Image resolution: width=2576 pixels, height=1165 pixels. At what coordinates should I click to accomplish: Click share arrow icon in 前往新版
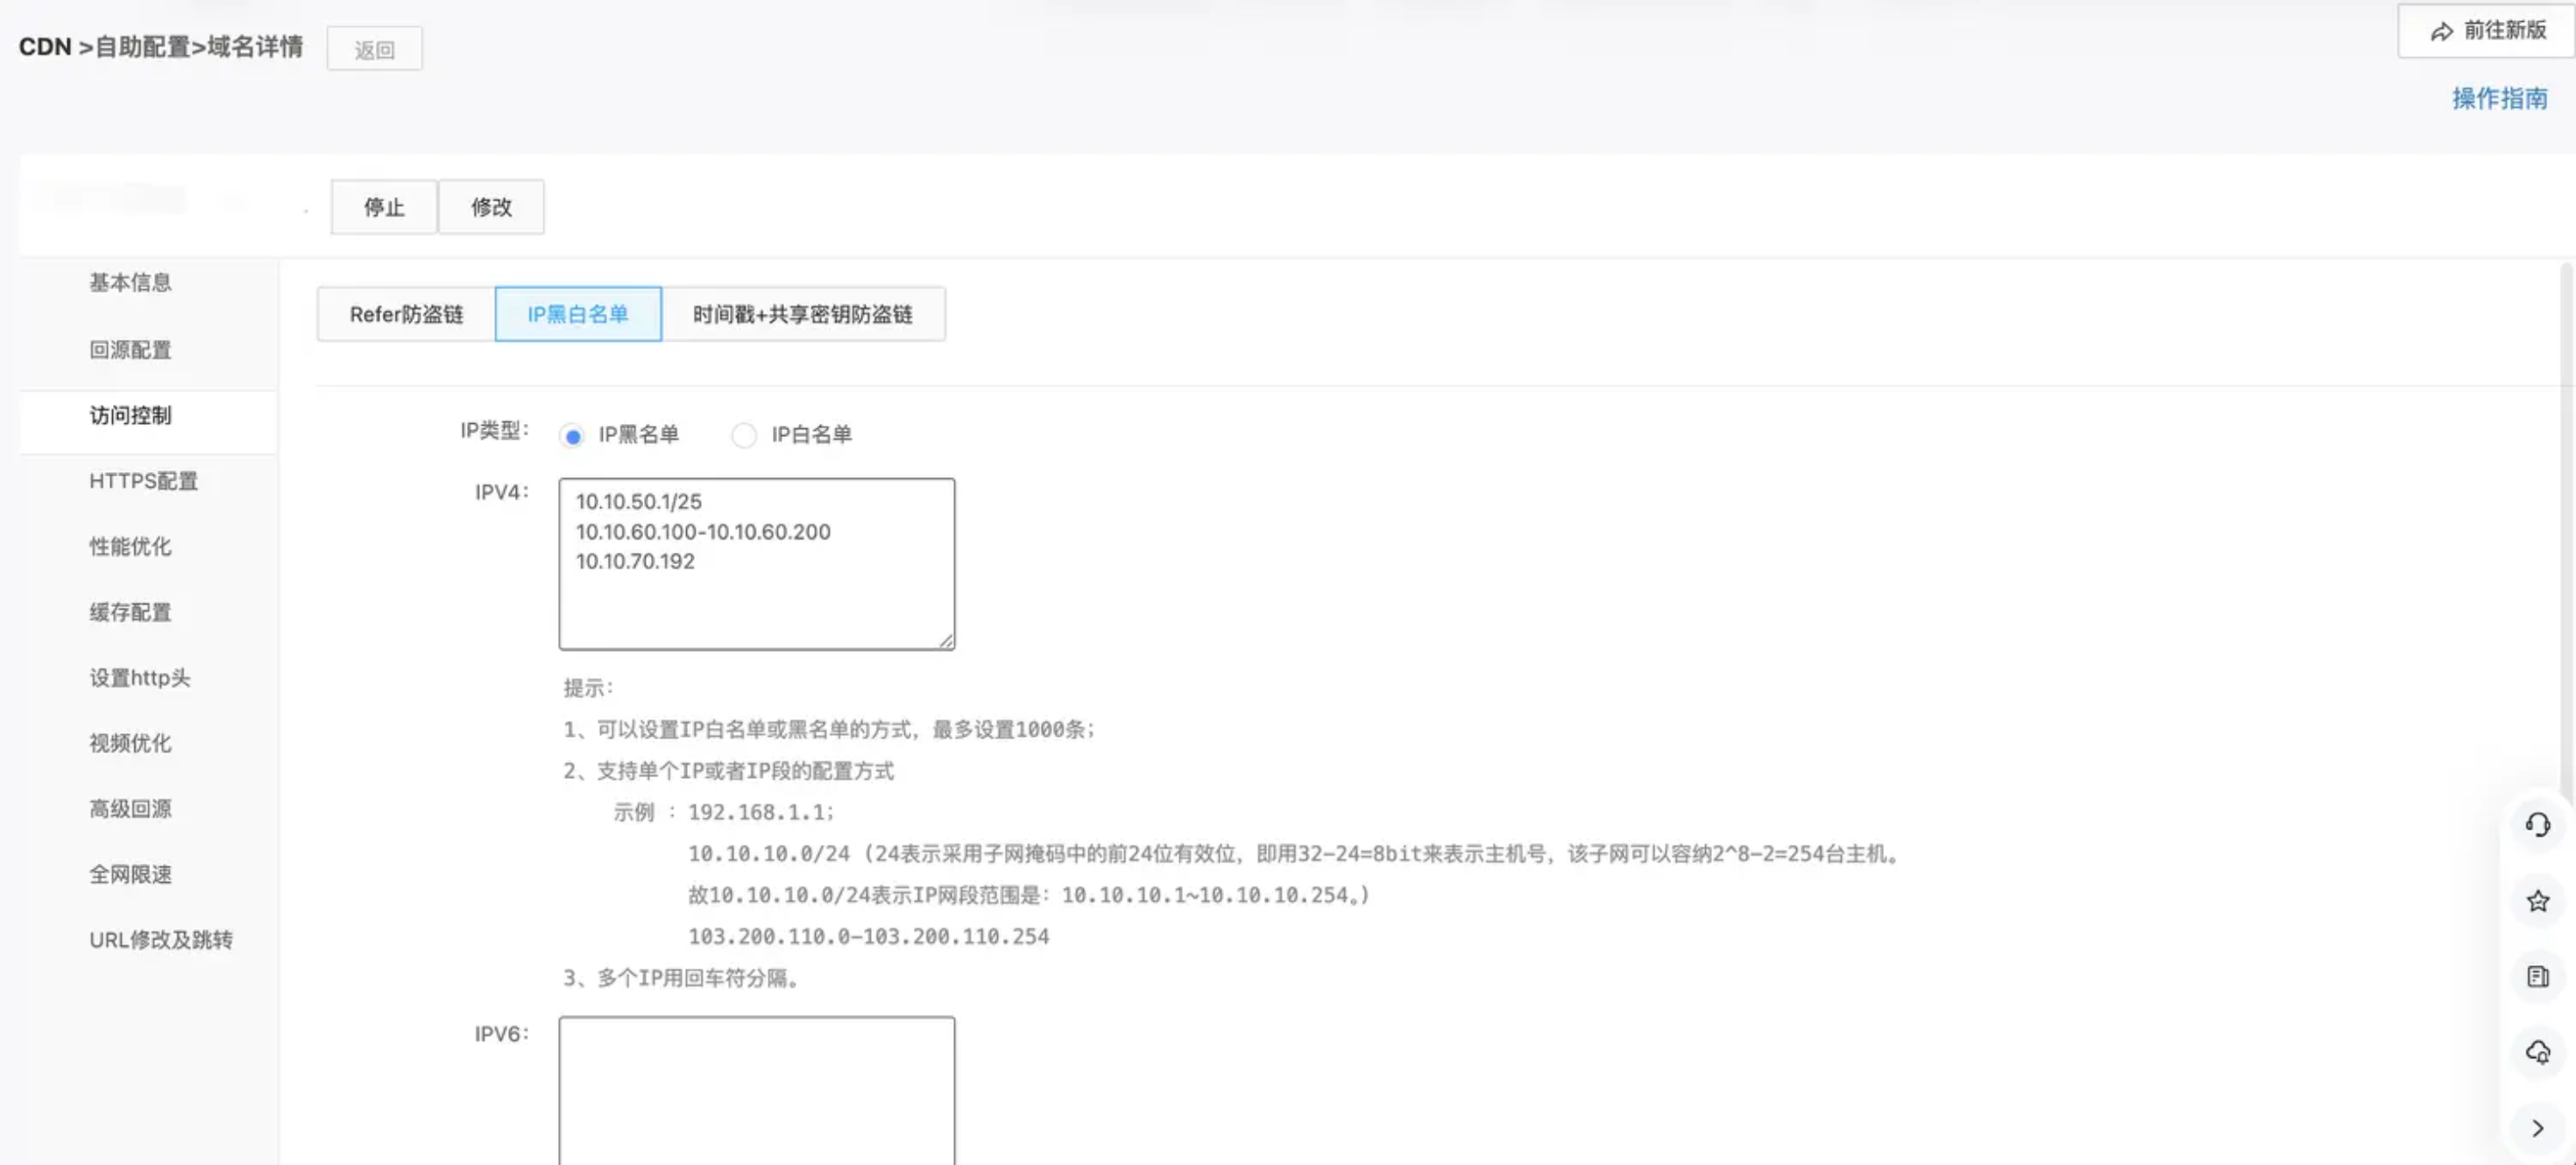(x=2441, y=32)
